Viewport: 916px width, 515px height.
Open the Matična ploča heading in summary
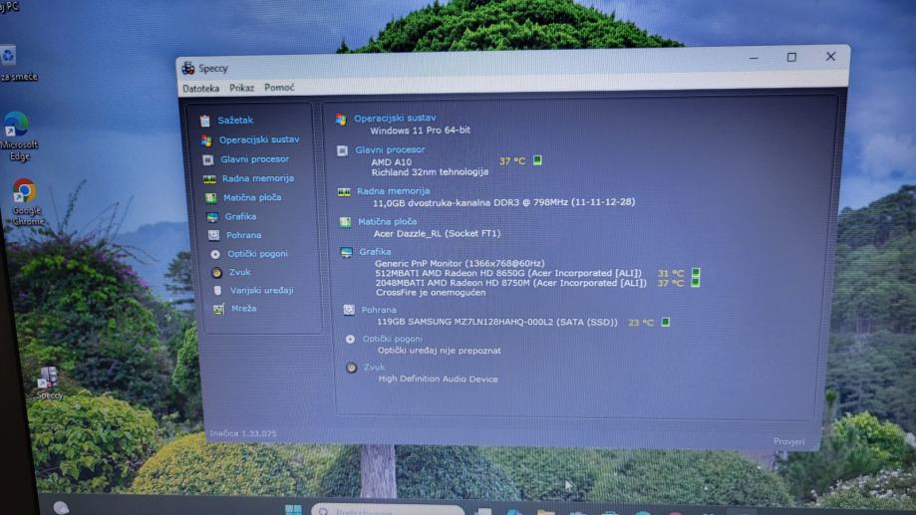click(x=388, y=222)
